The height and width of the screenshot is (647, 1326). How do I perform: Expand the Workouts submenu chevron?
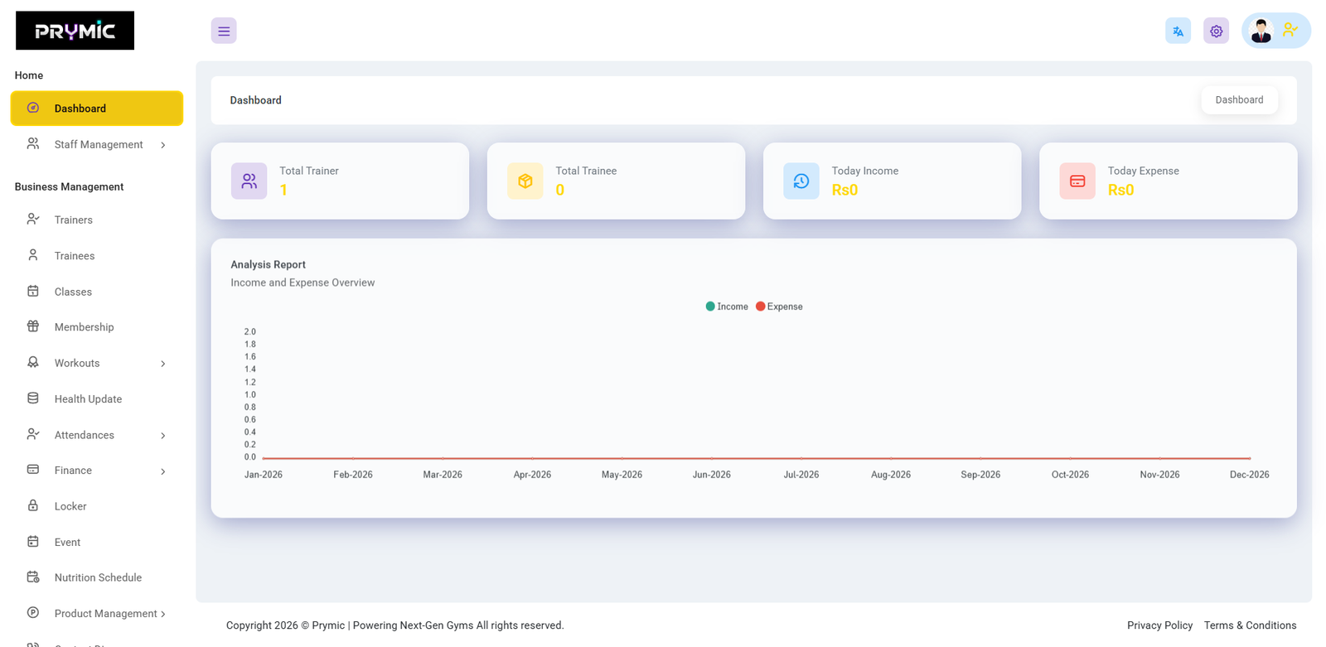click(x=162, y=364)
